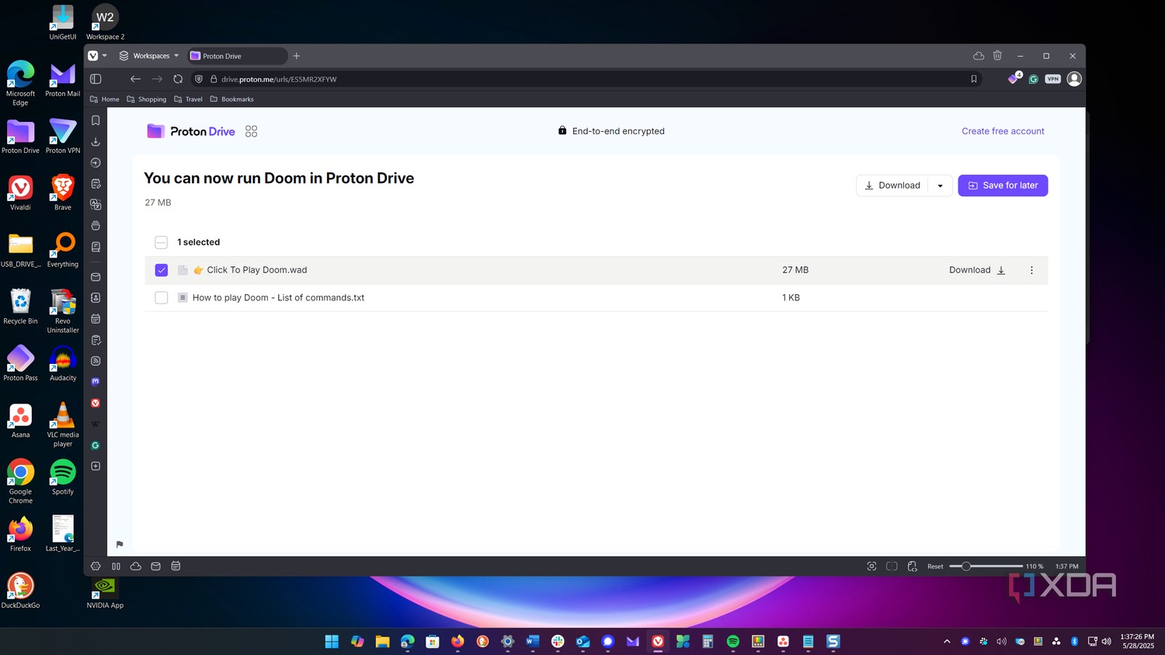Click the 1:37 PM clock in the status bar

pyautogui.click(x=1066, y=567)
